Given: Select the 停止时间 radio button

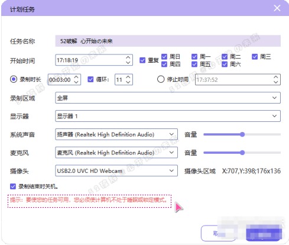Looking at the screenshot, I should 161,79.
